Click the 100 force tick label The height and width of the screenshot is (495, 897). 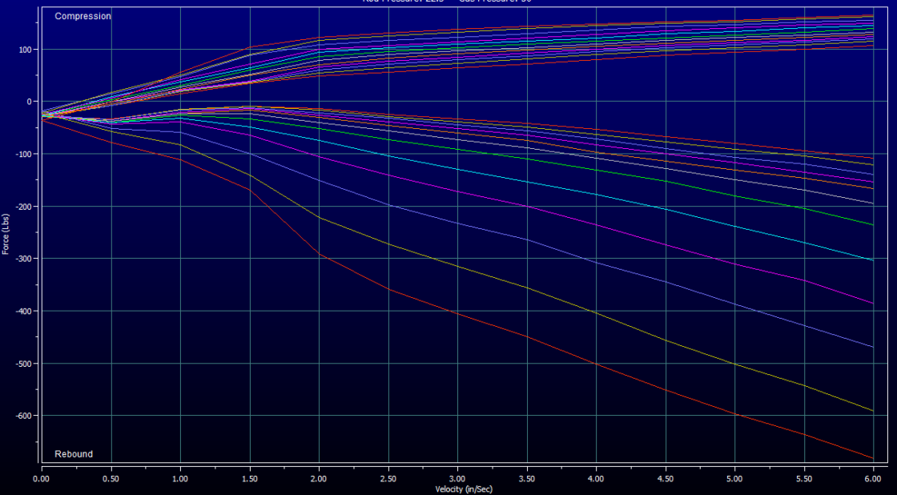point(25,50)
